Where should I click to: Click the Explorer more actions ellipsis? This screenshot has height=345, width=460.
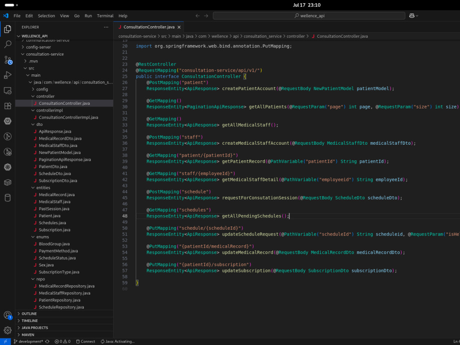click(106, 27)
